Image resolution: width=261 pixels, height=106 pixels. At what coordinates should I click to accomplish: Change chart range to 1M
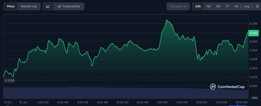click(218, 6)
